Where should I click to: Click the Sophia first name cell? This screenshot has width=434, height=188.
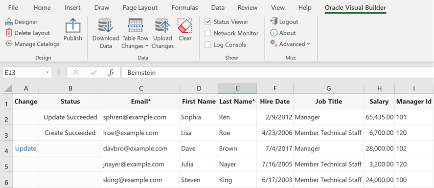pyautogui.click(x=199, y=117)
